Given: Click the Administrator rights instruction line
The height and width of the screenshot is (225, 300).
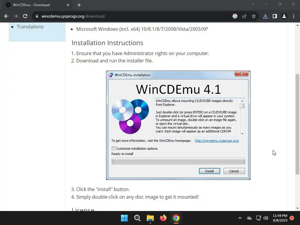Looking at the screenshot, I should tap(143, 53).
